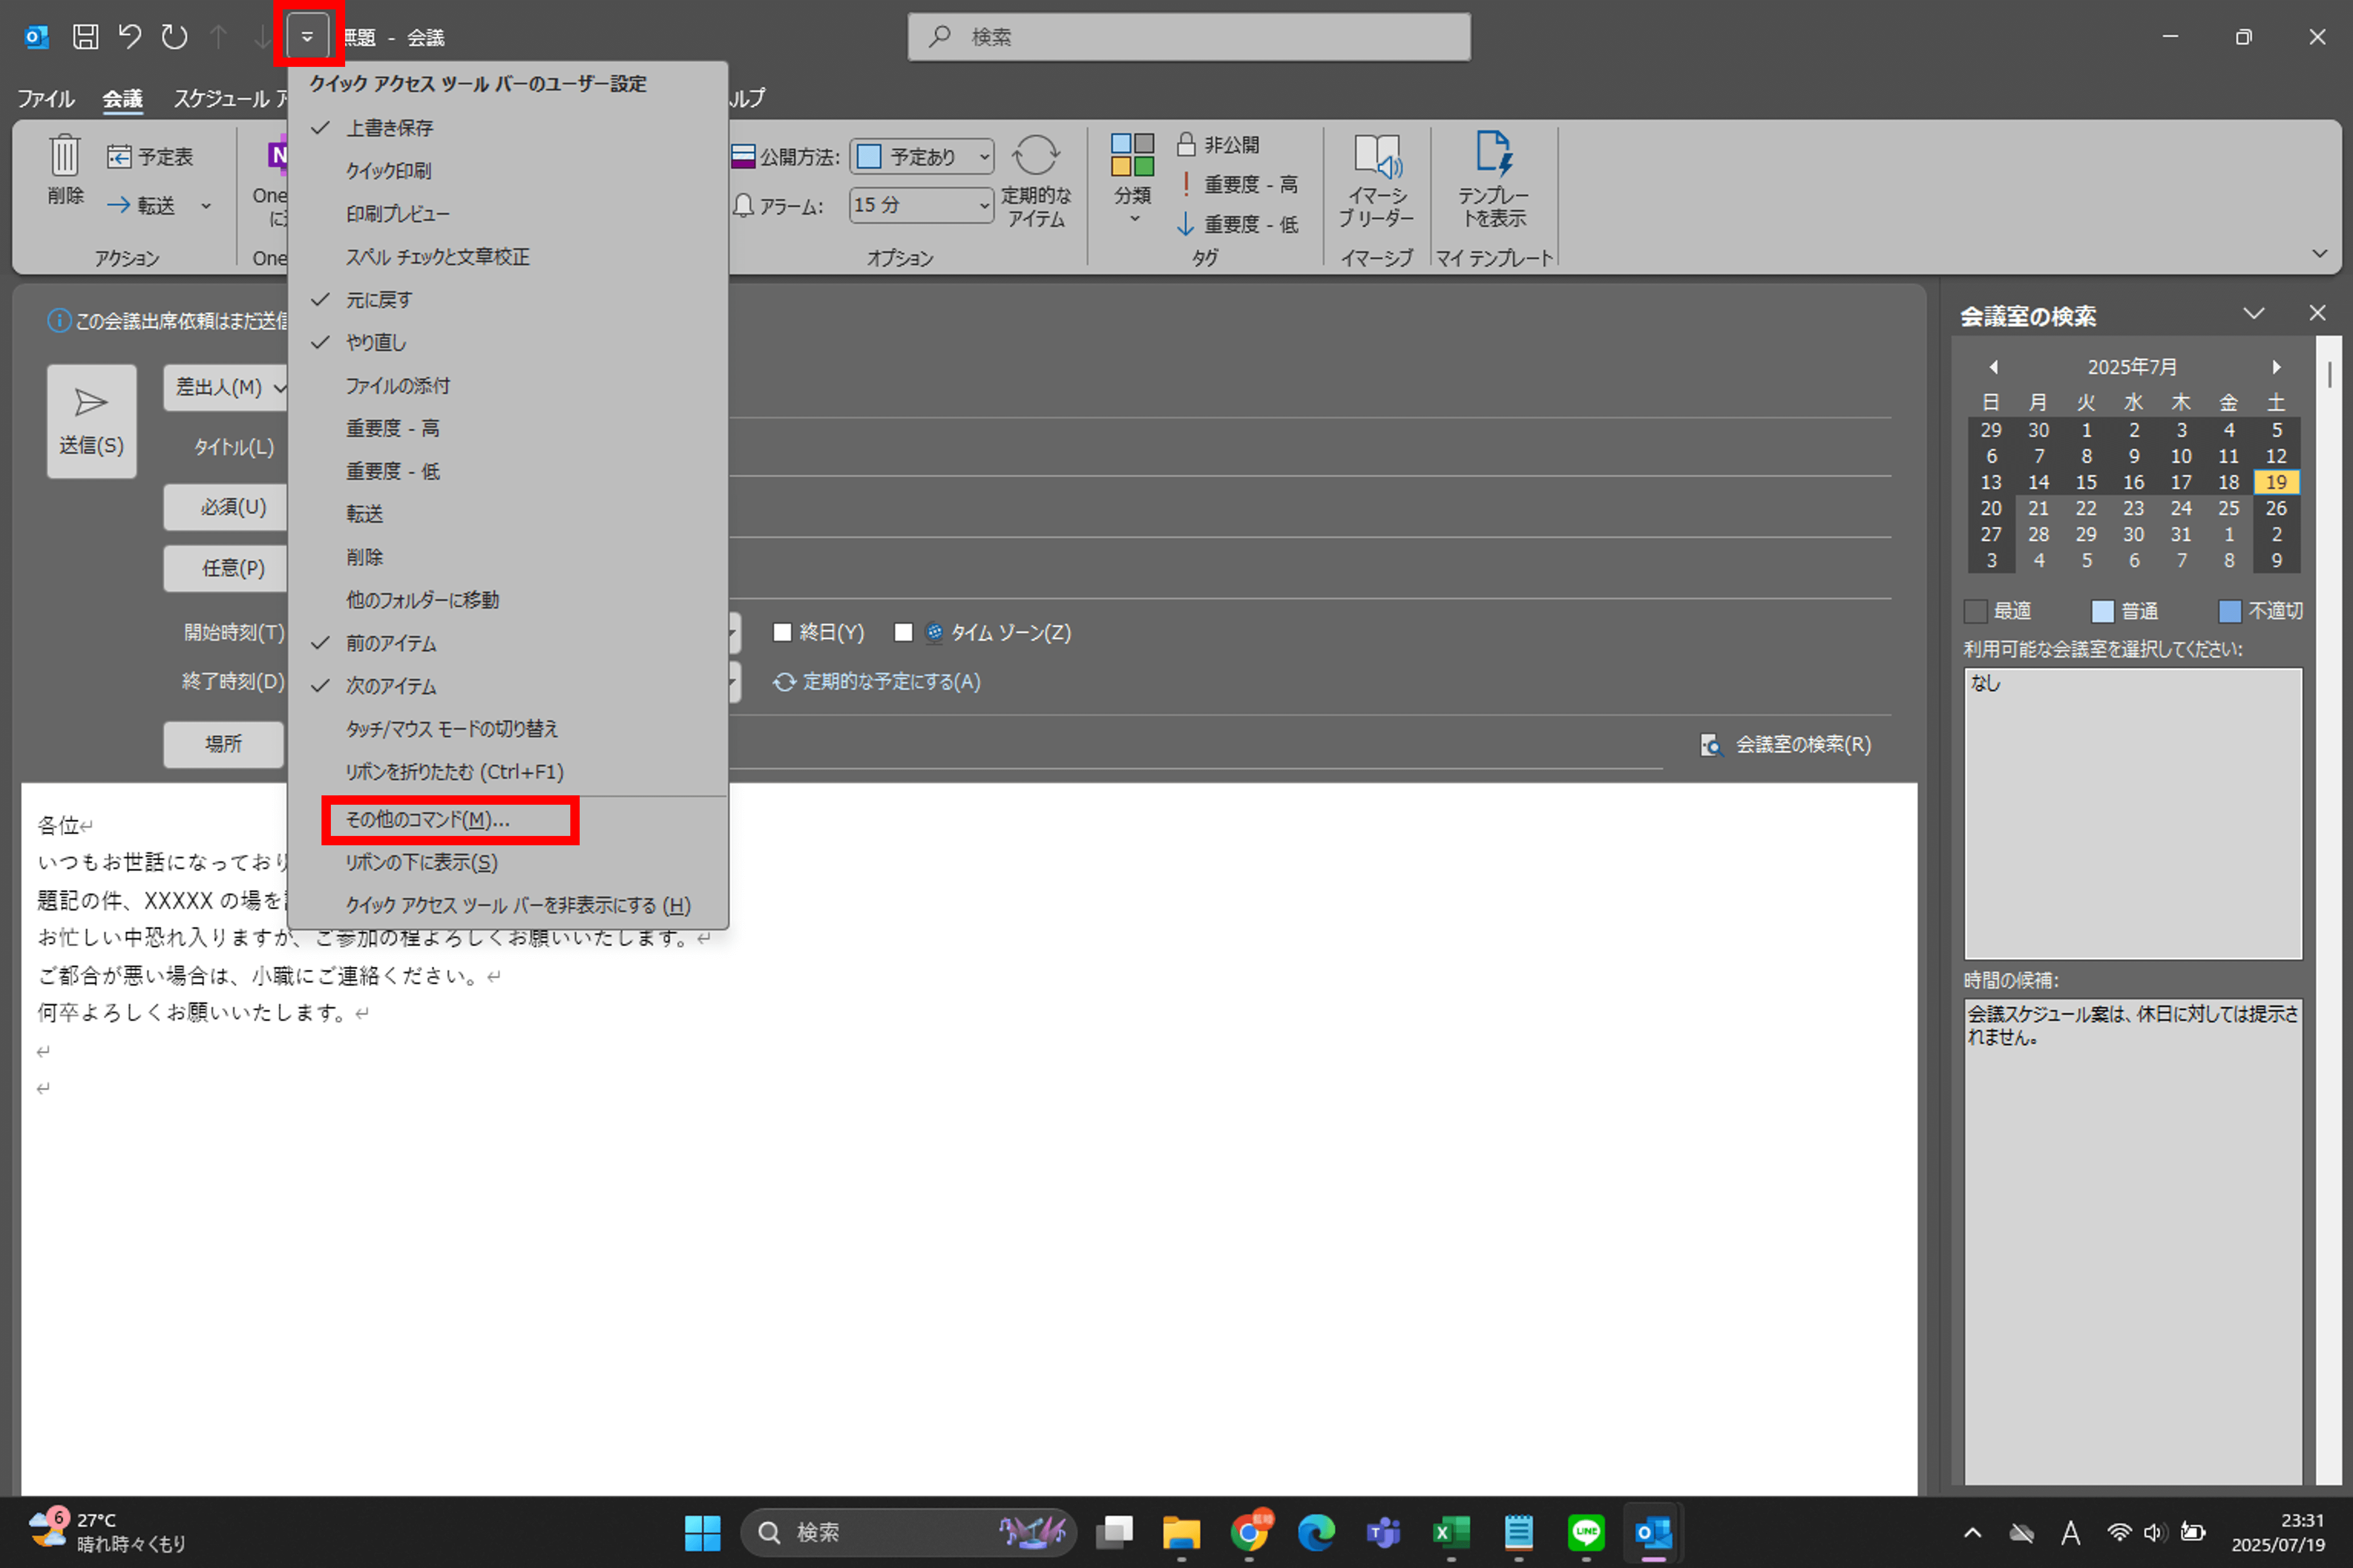Toggle 前のアイテム in quick access menu

click(507, 643)
